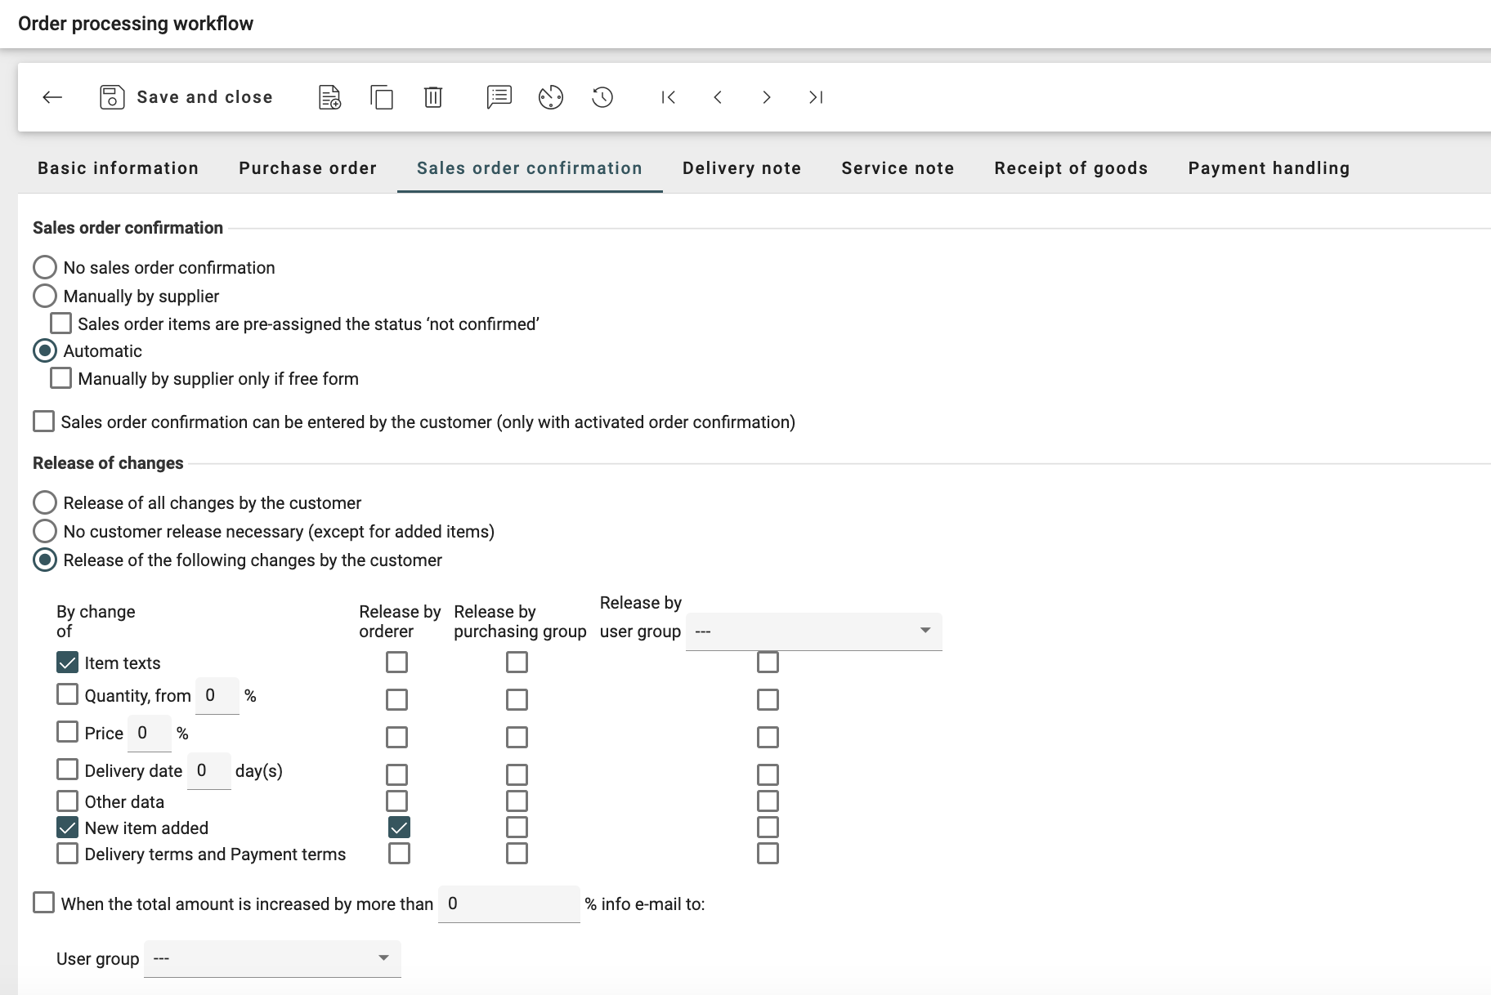This screenshot has height=995, width=1491.
Task: Expand the 'Release by user group' dropdown
Action: coord(813,631)
